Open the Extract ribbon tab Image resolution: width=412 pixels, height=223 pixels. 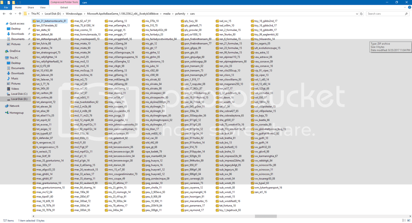[x=64, y=8]
